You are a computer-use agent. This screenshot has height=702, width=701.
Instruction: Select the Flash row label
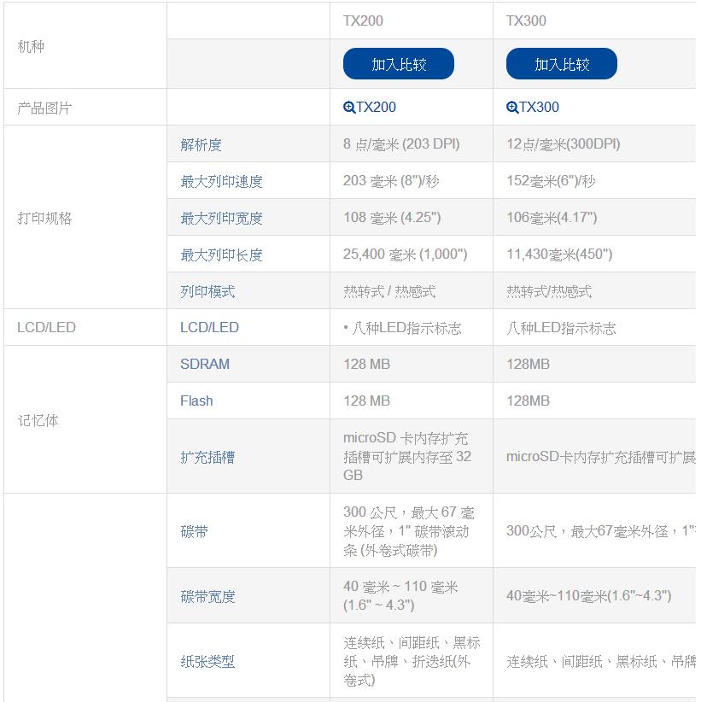(196, 401)
